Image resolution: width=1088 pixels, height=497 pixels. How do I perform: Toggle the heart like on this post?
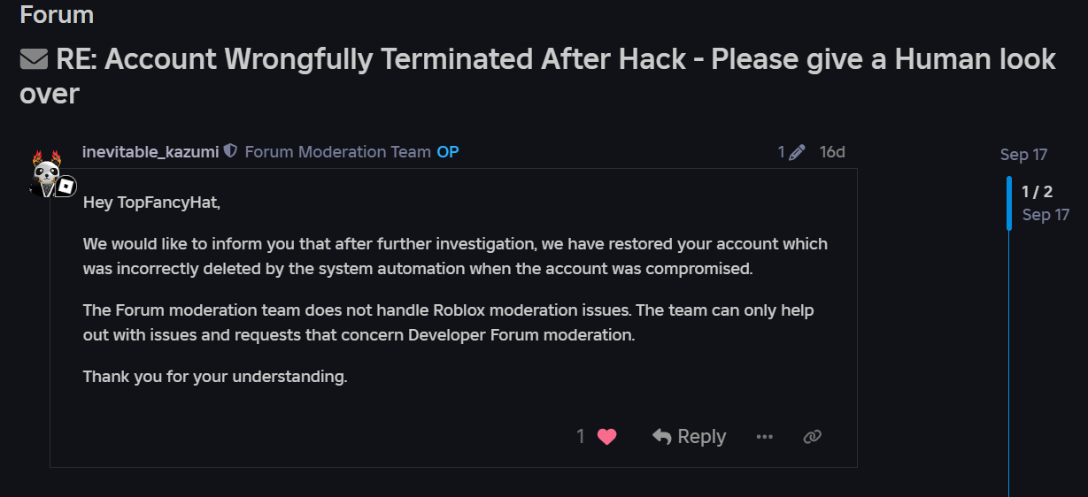(x=606, y=436)
